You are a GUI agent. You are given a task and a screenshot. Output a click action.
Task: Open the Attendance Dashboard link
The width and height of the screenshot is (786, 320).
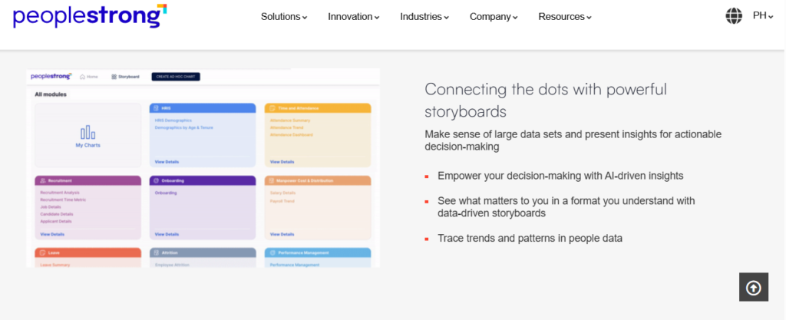point(291,135)
